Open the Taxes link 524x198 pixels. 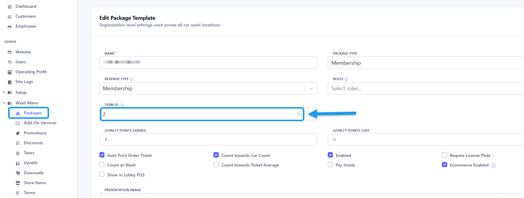click(x=29, y=153)
